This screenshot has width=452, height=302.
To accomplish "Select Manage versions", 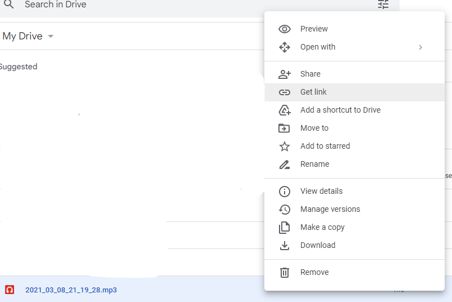I will click(x=354, y=209).
